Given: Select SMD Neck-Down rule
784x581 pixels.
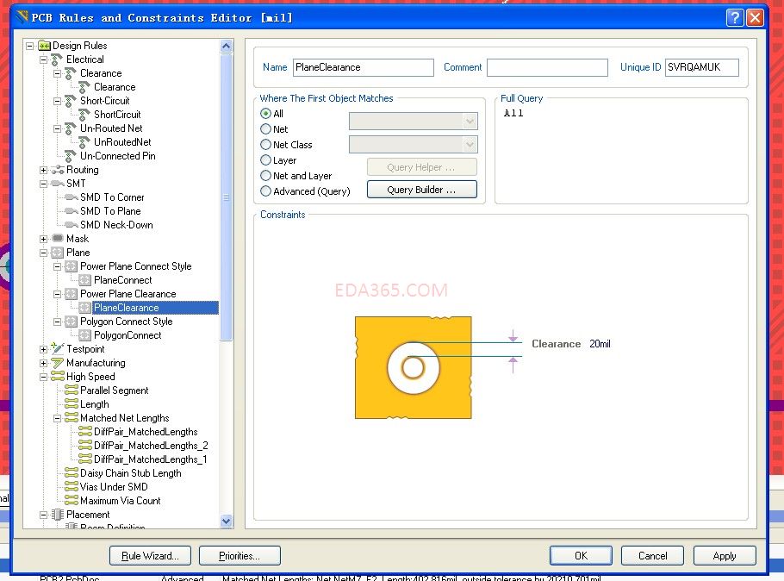Looking at the screenshot, I should (116, 225).
